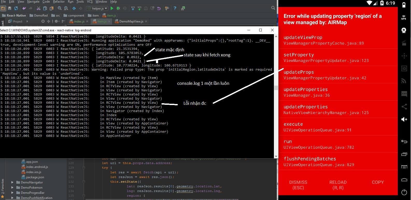
Task: Click the Save All floppy disk icon
Action: pyautogui.click(x=10, y=8)
